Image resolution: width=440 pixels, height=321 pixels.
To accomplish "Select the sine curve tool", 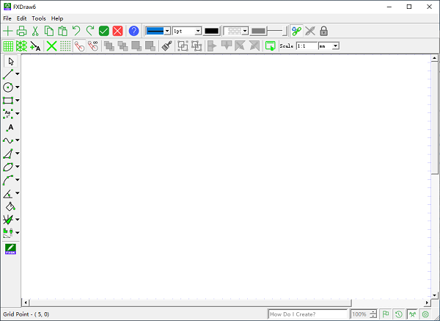I will click(8, 140).
